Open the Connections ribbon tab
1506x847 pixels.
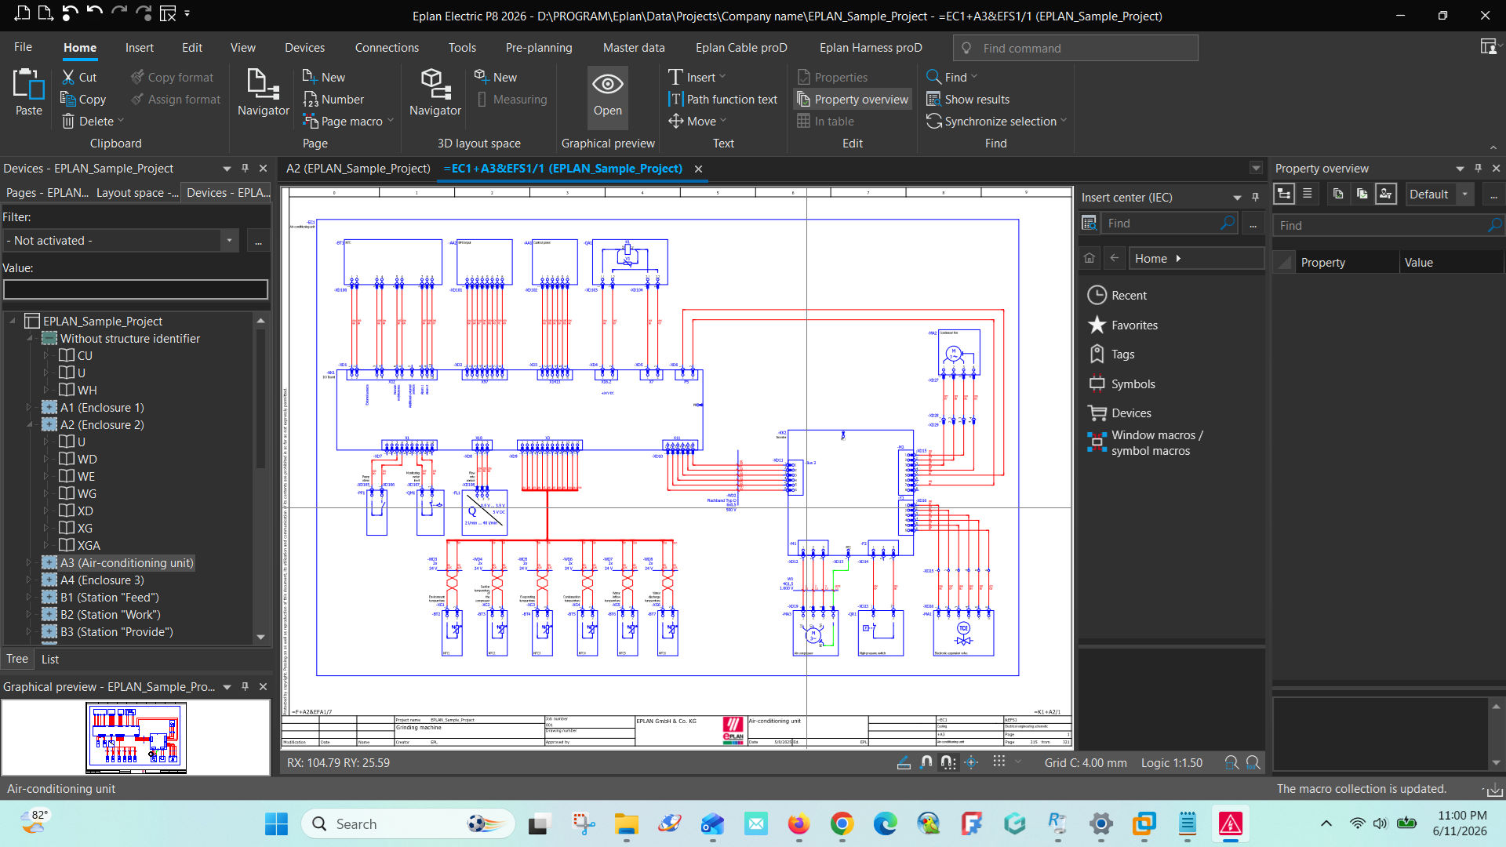click(387, 48)
